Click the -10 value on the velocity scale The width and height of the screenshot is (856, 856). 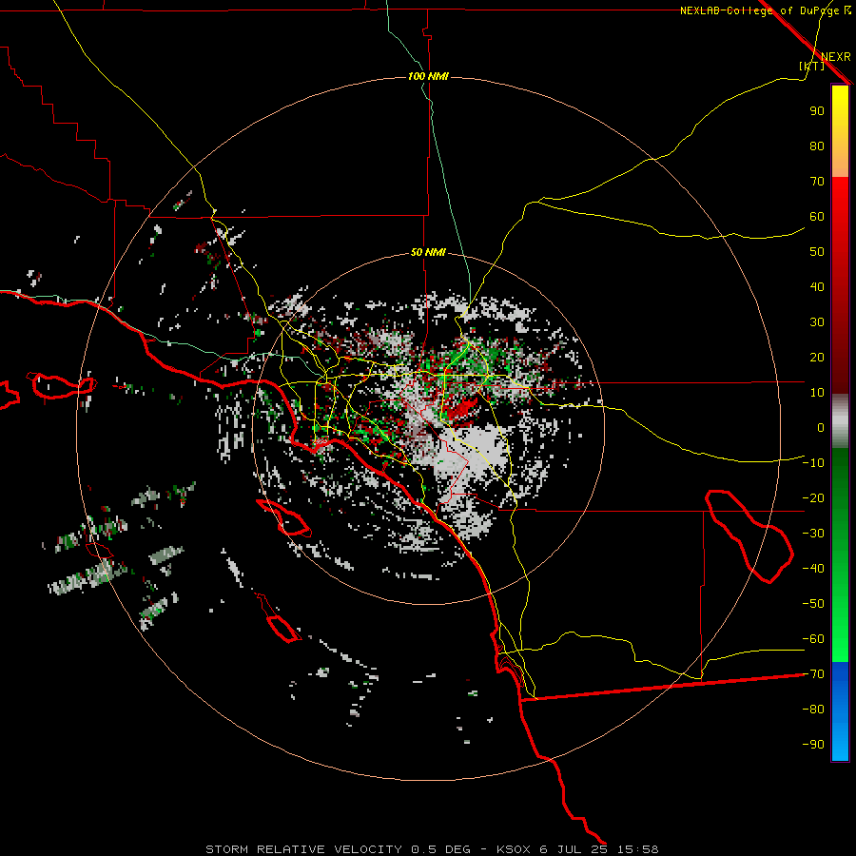click(813, 463)
